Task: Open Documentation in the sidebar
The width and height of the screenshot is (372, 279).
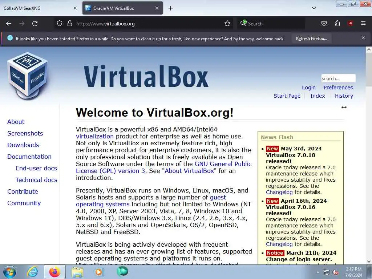Action: 29,157
